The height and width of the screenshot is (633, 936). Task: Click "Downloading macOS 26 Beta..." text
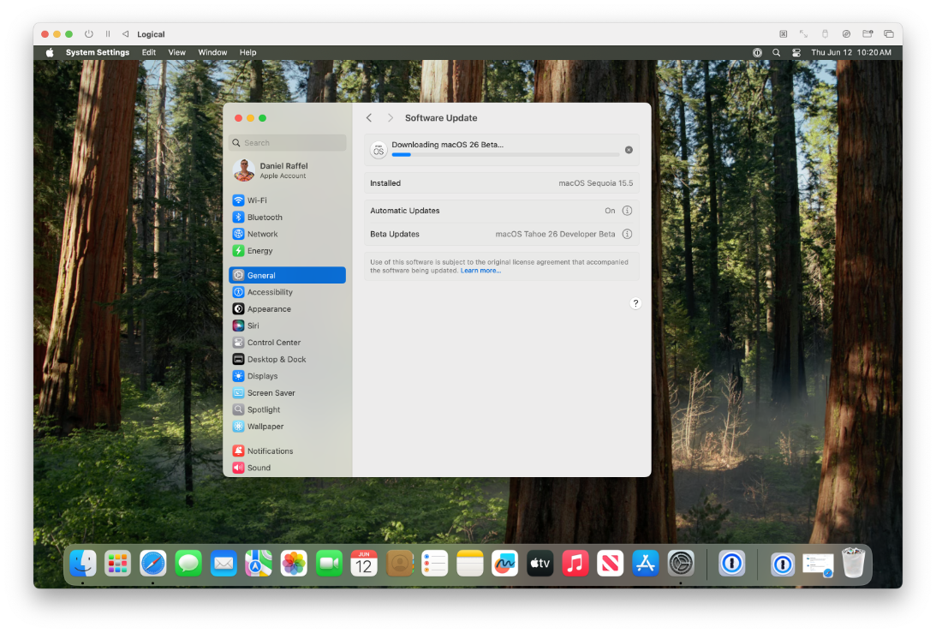[448, 145]
